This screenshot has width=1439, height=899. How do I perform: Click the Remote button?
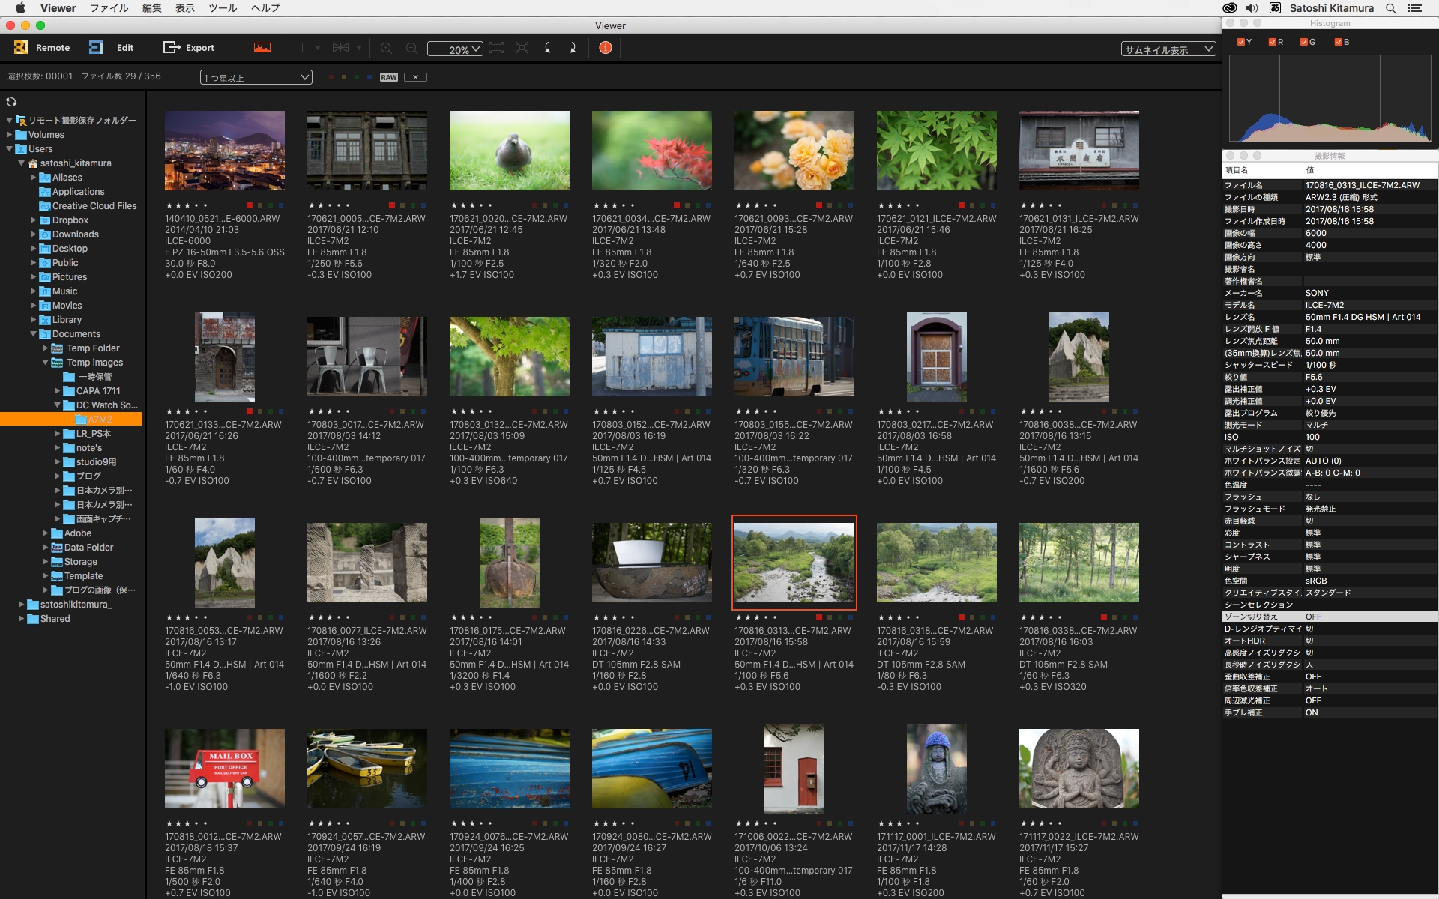(42, 48)
